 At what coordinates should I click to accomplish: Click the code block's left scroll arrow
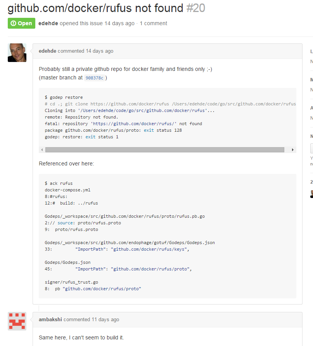tap(42, 150)
